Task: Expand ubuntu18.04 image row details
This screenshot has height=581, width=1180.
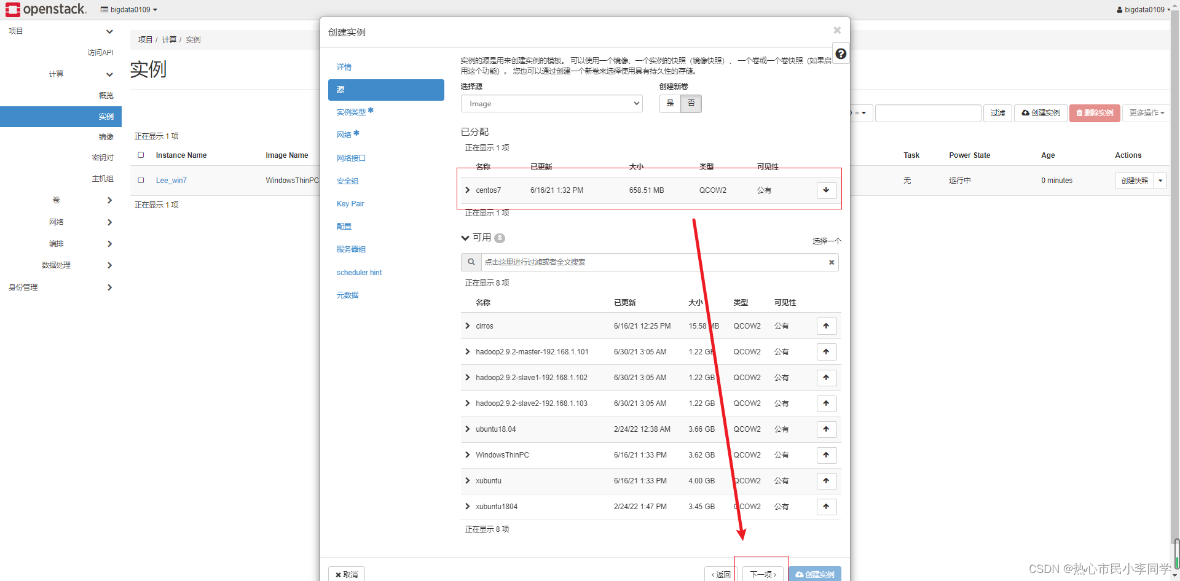Action: coord(468,429)
